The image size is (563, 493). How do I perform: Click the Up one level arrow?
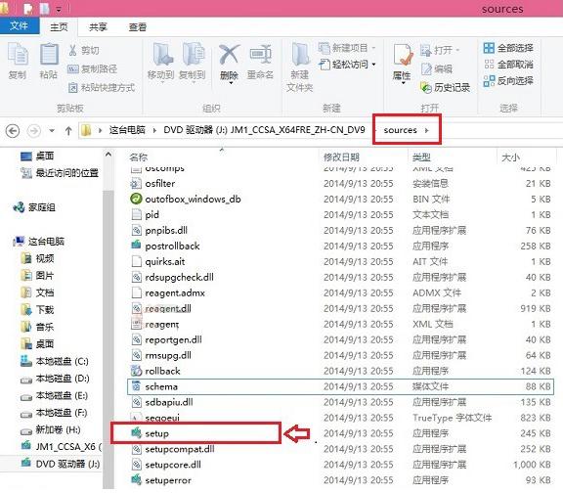click(x=68, y=131)
